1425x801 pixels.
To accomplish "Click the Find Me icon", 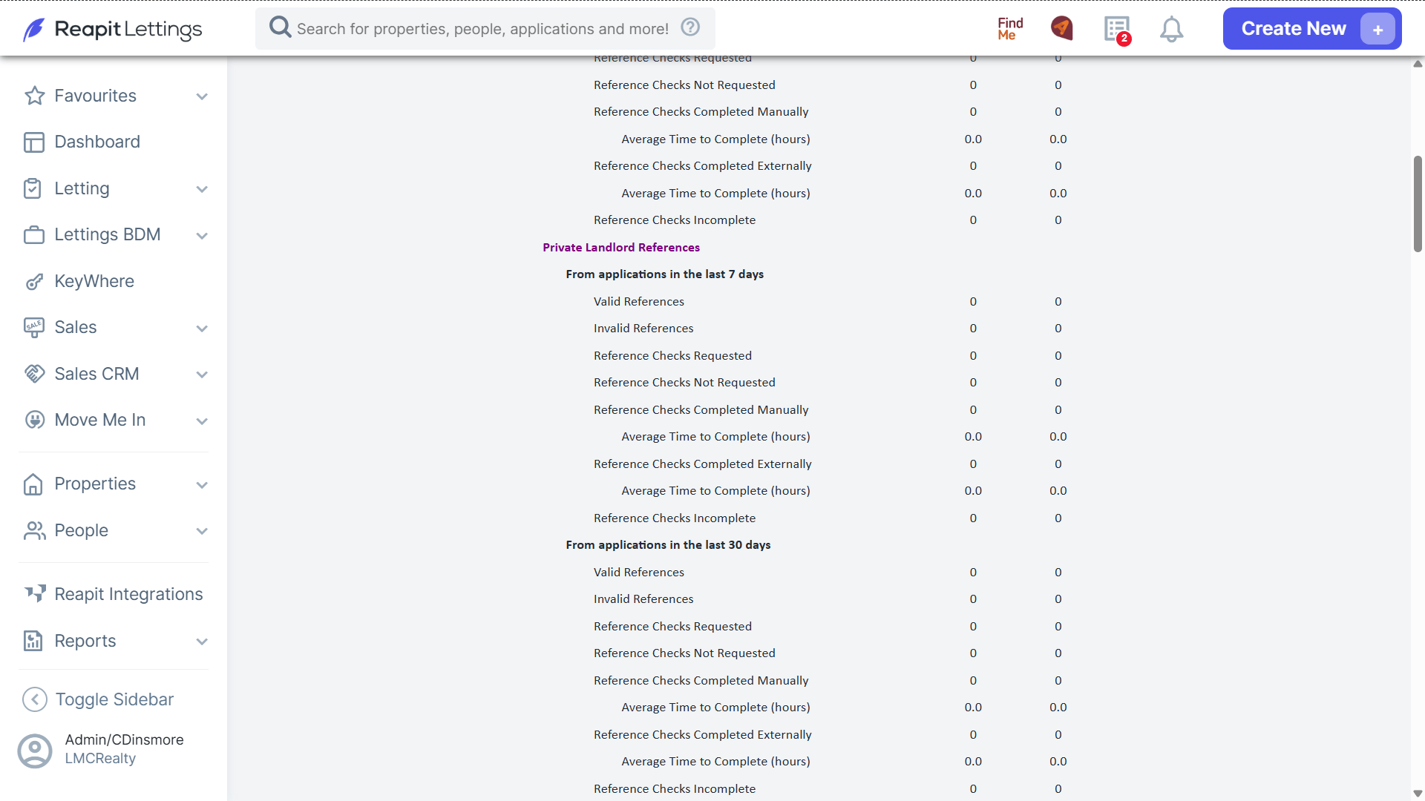I will tap(1010, 29).
